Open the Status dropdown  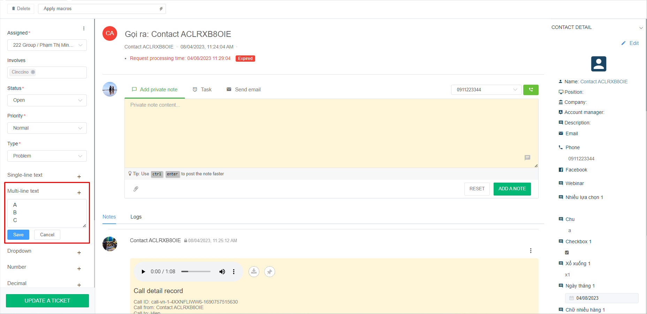[47, 100]
